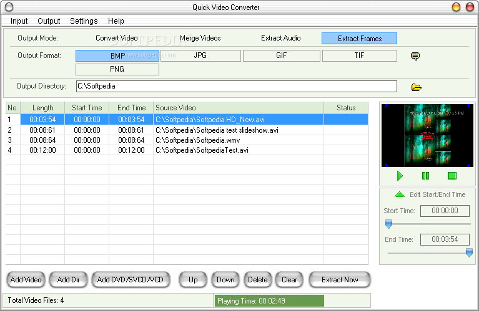This screenshot has width=479, height=311.
Task: Minimize the window with orange button
Action: (456, 7)
